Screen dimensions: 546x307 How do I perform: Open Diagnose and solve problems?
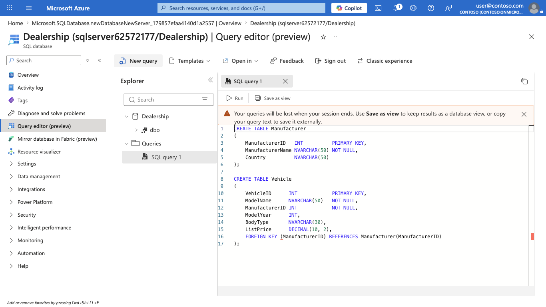click(x=51, y=113)
